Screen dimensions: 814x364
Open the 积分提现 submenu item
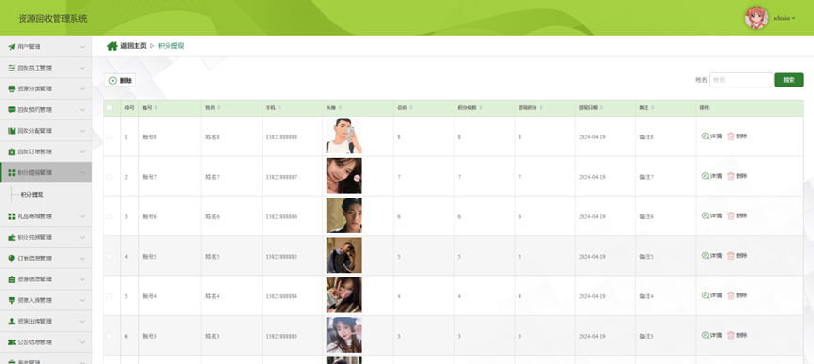click(x=32, y=195)
